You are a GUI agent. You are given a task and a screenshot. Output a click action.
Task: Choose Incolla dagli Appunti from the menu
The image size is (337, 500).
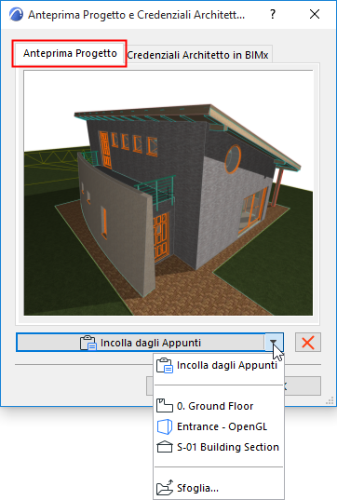(219, 365)
